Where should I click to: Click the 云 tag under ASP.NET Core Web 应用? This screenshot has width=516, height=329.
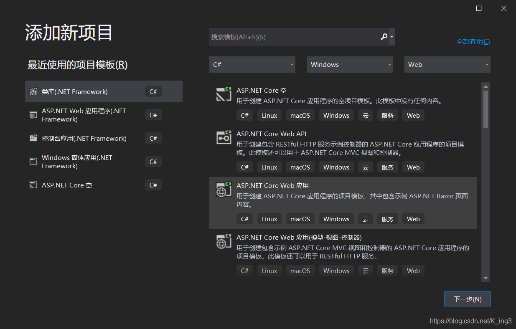tap(366, 219)
